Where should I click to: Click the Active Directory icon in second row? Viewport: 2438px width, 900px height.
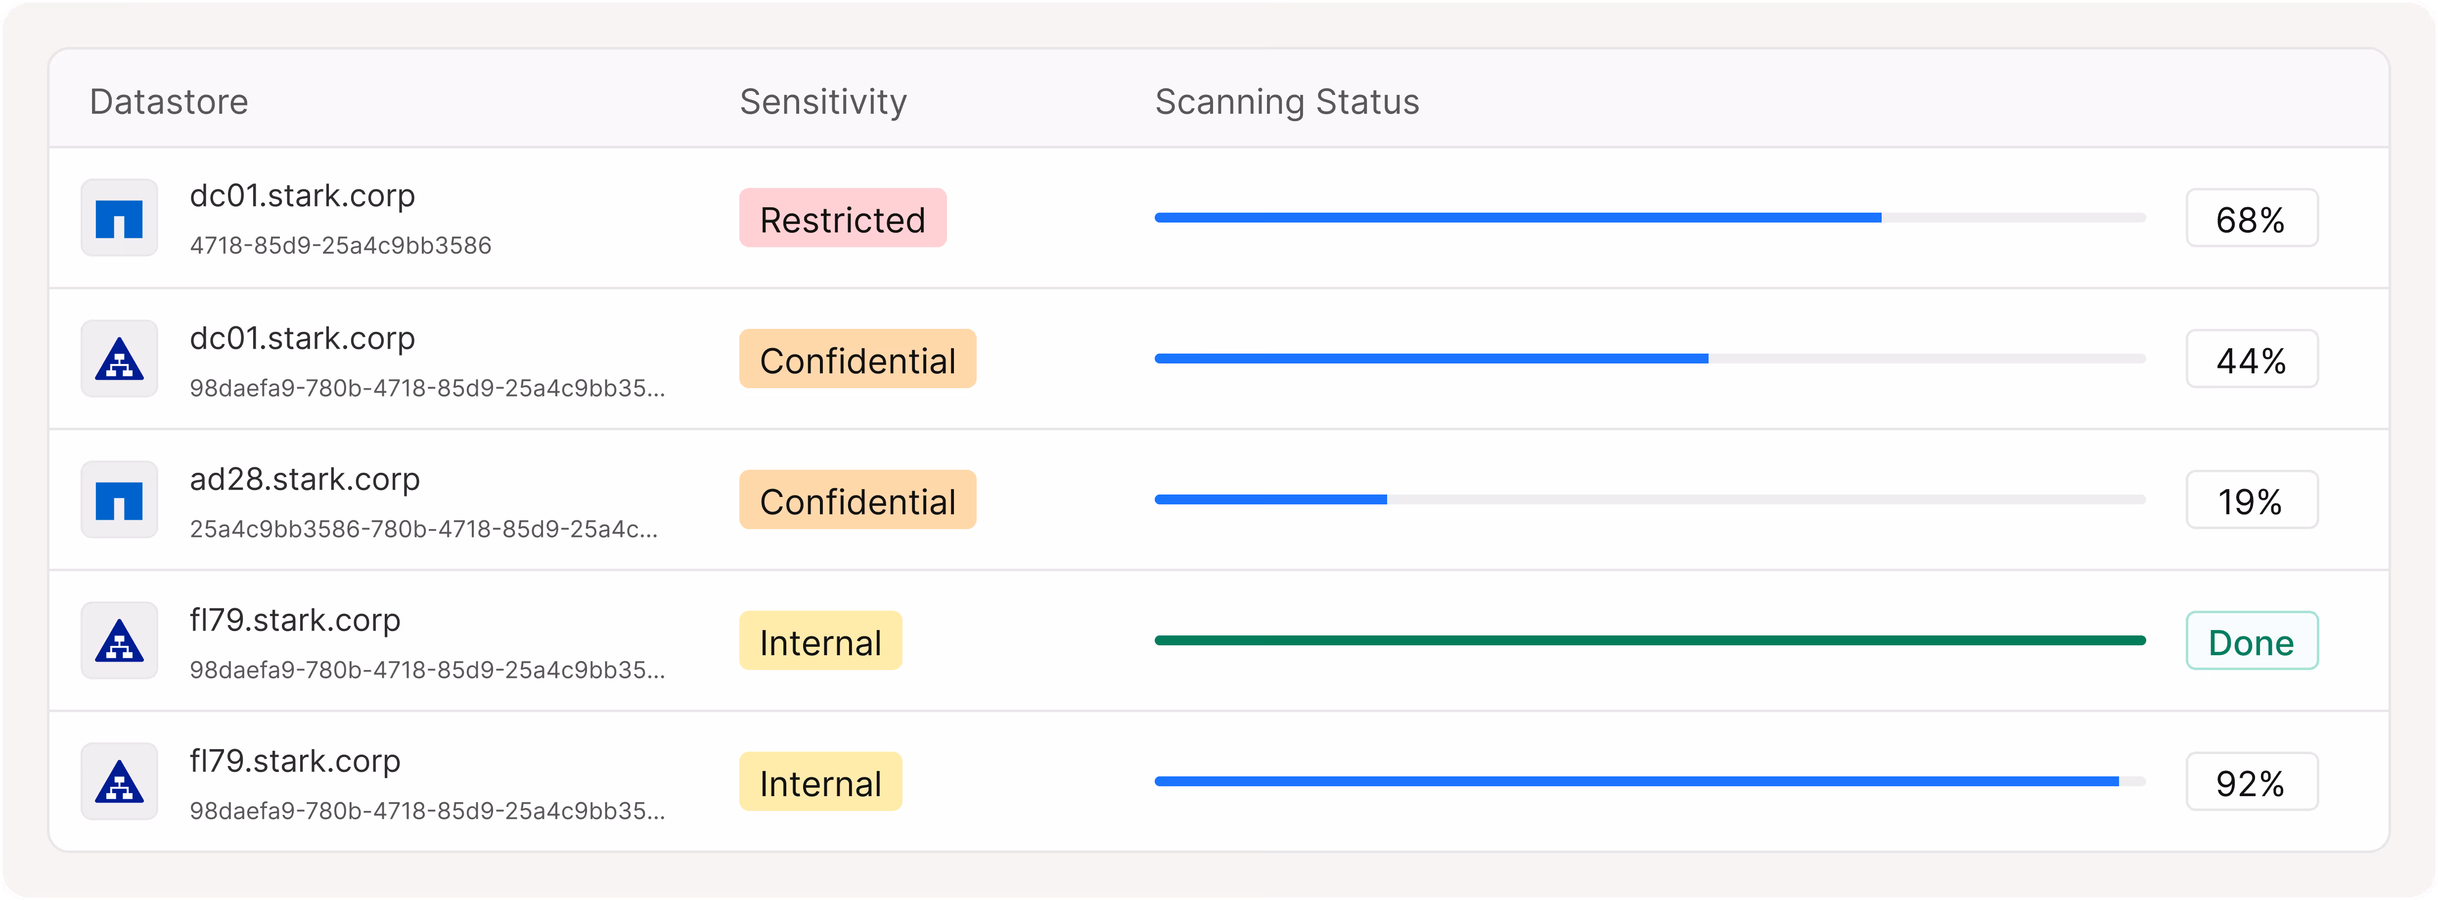click(119, 359)
